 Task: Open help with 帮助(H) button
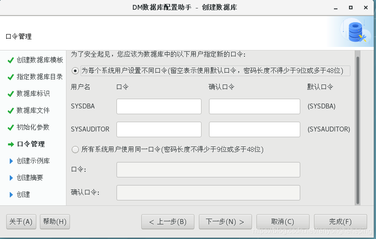pos(54,222)
